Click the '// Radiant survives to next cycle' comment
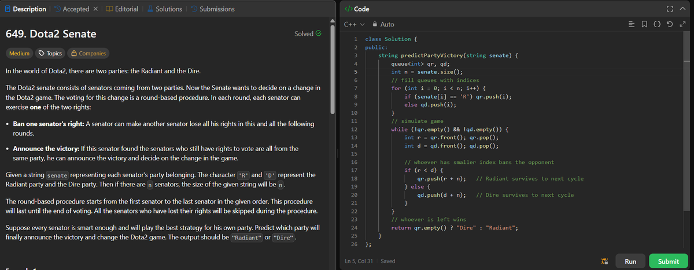The height and width of the screenshot is (270, 694). click(x=530, y=179)
